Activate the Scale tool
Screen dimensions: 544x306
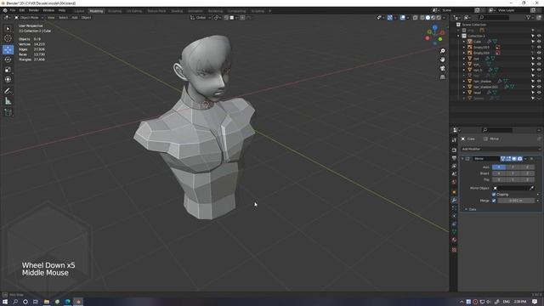(x=8, y=70)
